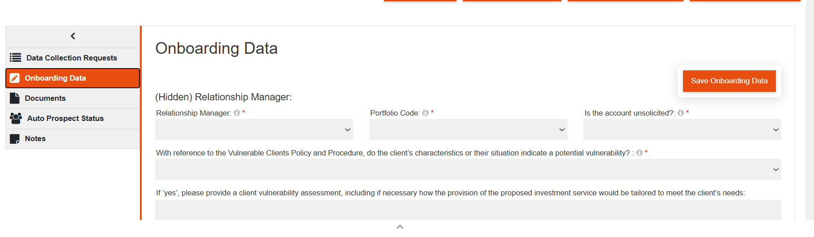Image resolution: width=814 pixels, height=237 pixels.
Task: Click the Documents file icon
Action: [x=15, y=98]
